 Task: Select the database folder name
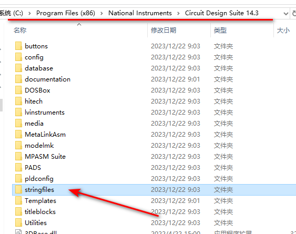pyautogui.click(x=39, y=68)
